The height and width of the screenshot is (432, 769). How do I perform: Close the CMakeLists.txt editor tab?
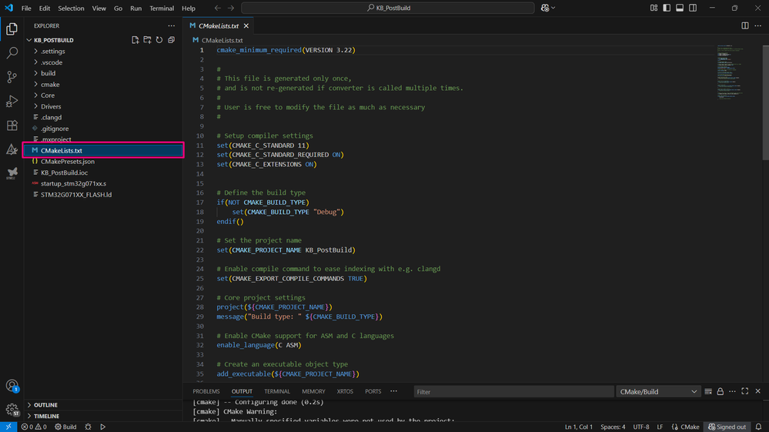[246, 26]
